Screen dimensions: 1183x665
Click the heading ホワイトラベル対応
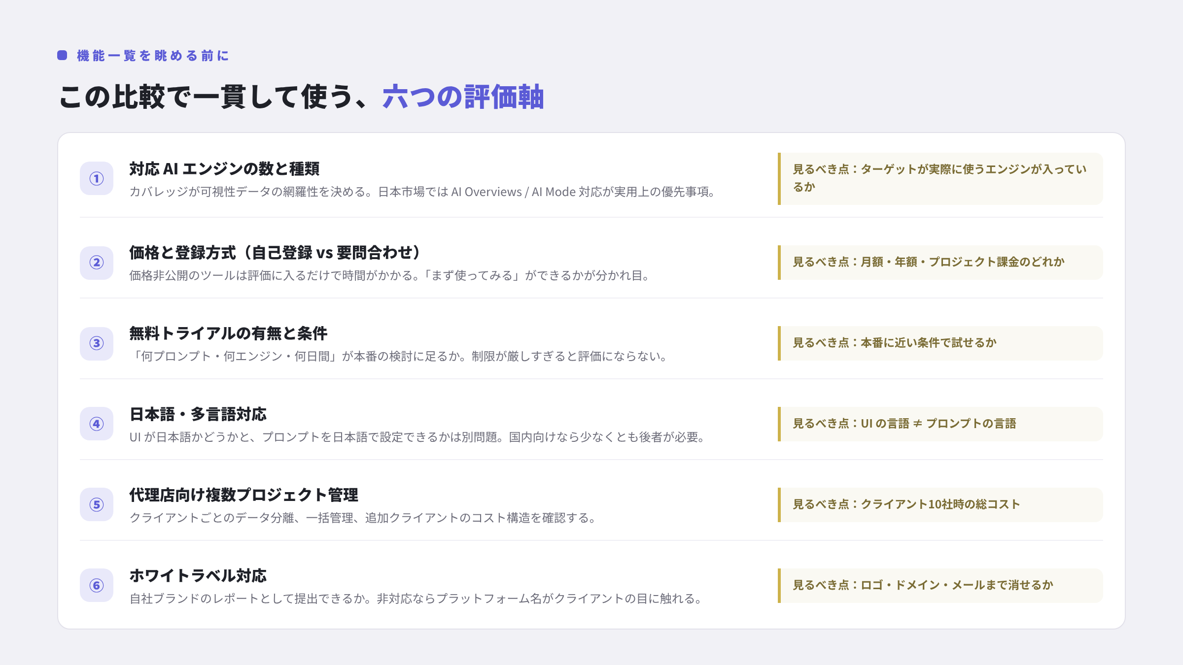pos(198,576)
